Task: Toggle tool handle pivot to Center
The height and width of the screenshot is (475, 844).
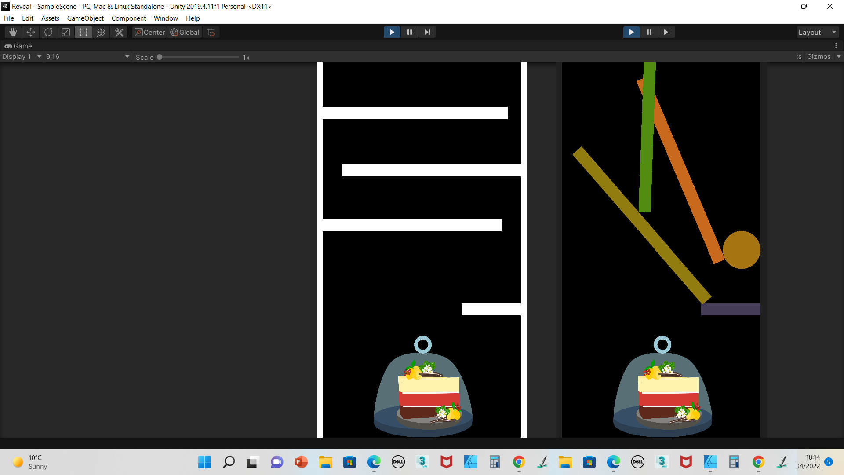Action: (149, 32)
